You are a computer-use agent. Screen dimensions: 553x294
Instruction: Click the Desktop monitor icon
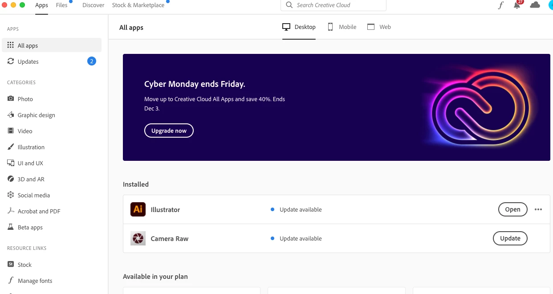pyautogui.click(x=286, y=27)
